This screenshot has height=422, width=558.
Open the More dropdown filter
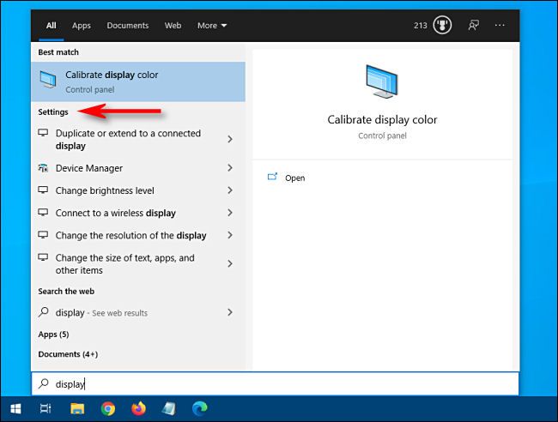click(212, 26)
